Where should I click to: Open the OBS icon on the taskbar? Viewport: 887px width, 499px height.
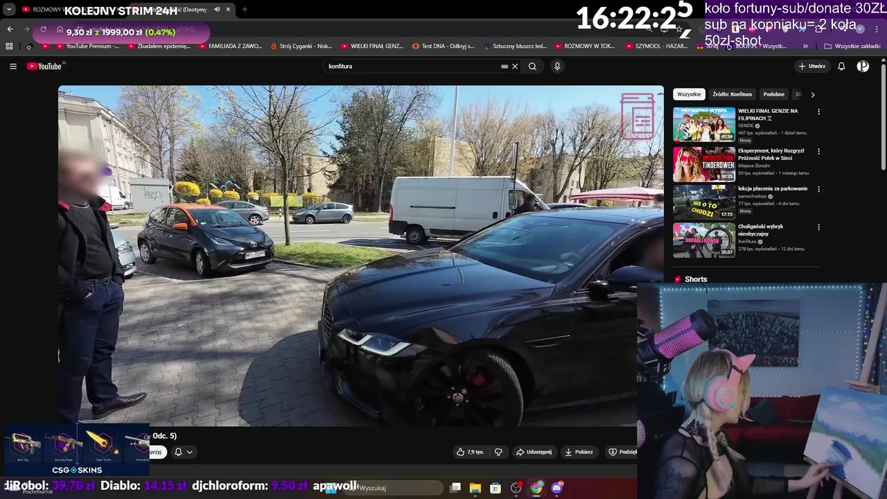tap(516, 488)
